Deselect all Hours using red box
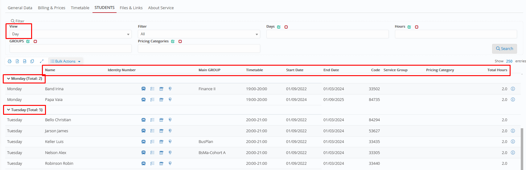 (x=417, y=27)
